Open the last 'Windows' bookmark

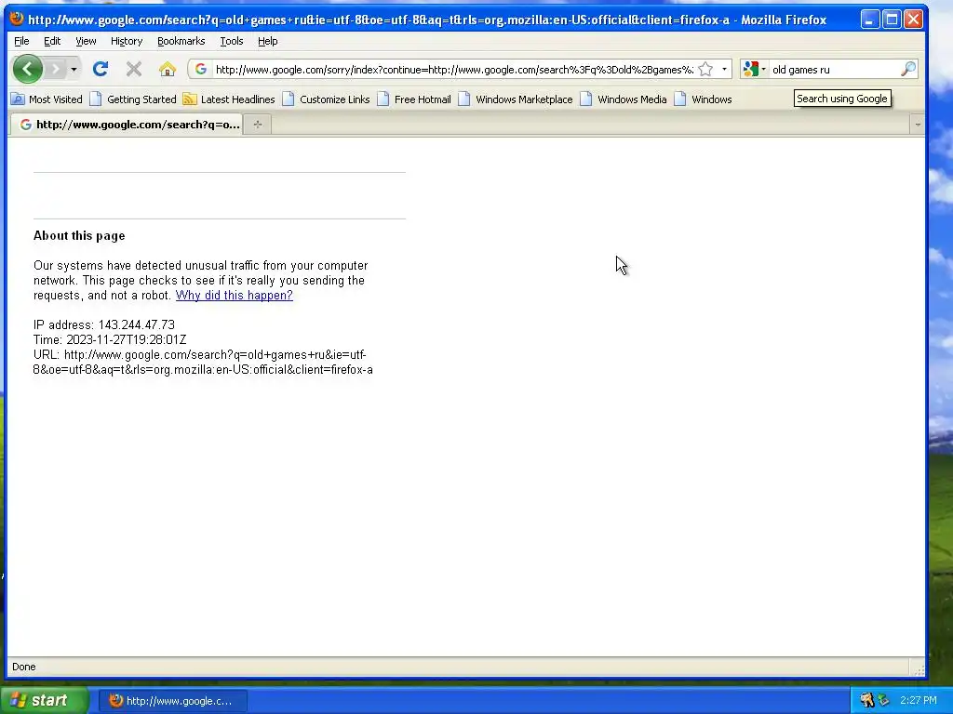[x=704, y=99]
